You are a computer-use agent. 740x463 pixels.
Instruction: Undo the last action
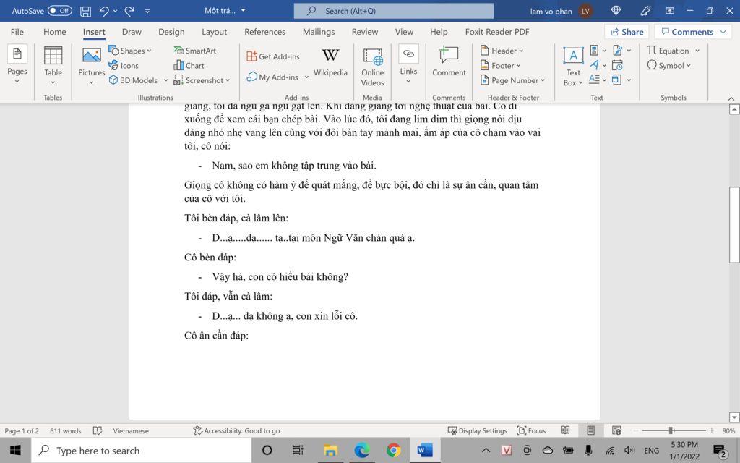point(104,11)
